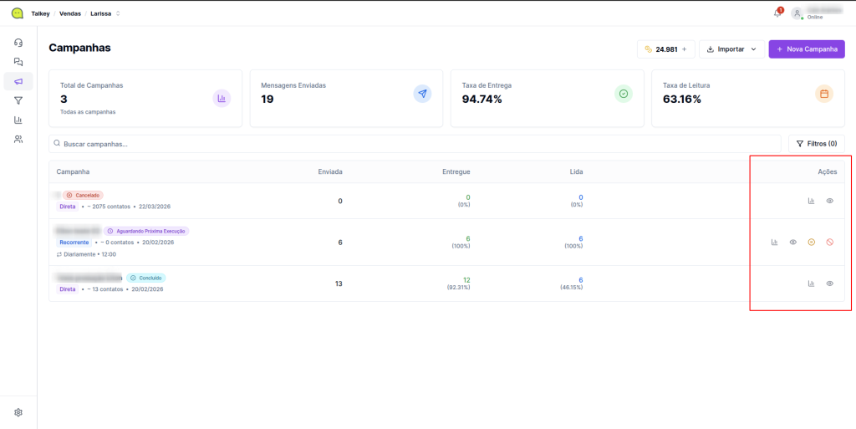Click the orange pause icon on recurring campaign

click(811, 243)
